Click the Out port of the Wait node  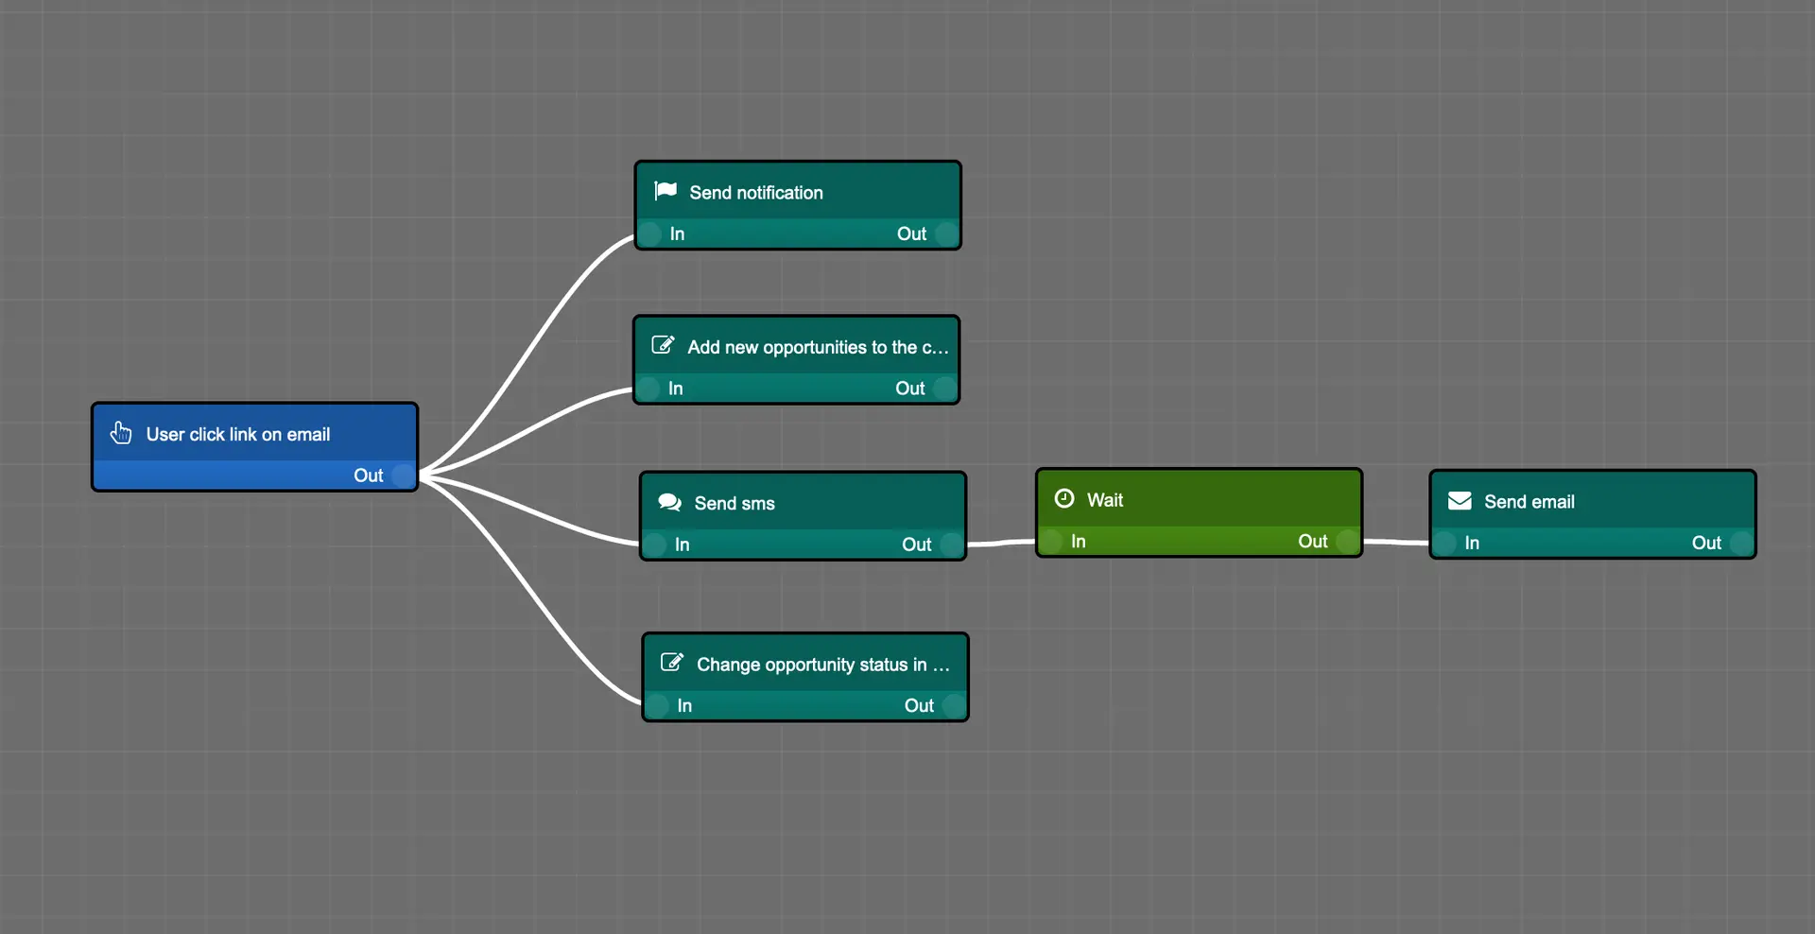click(1347, 542)
